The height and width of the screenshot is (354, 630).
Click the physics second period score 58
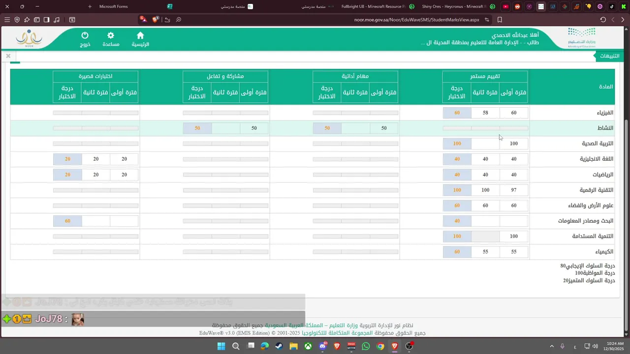(485, 113)
